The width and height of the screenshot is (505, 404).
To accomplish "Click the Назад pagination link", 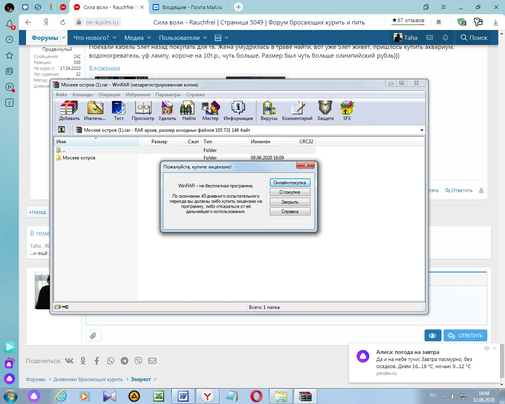I will pyautogui.click(x=38, y=212).
